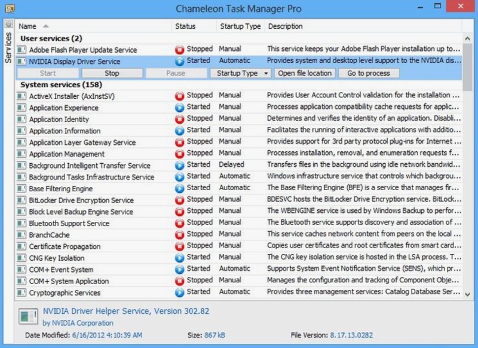Screen dimensions: 478x348
Task: Collapse the User services (2) group
Action: (x=51, y=38)
